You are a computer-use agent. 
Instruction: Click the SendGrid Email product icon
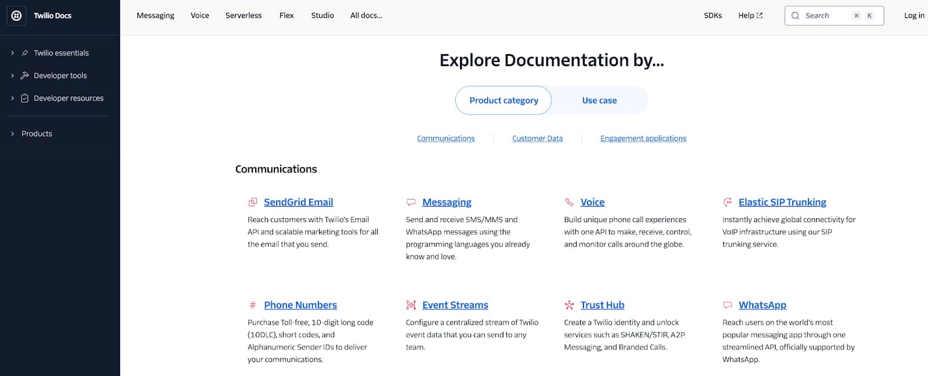tap(253, 202)
